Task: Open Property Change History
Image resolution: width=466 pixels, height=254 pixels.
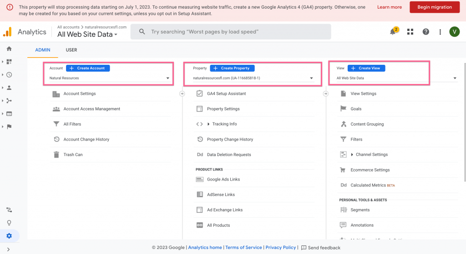Action: tap(230, 139)
